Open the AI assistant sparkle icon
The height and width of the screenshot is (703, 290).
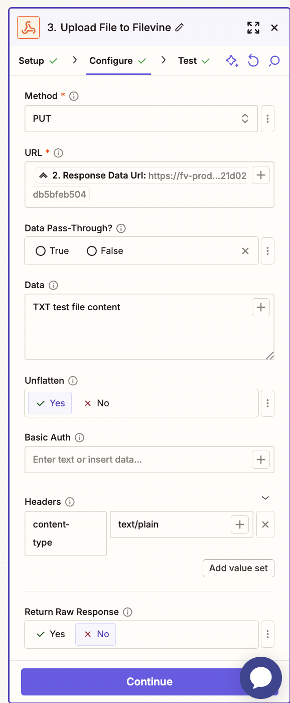[231, 60]
